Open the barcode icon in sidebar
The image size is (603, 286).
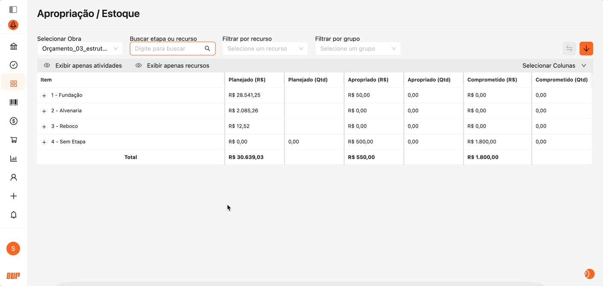(14, 103)
